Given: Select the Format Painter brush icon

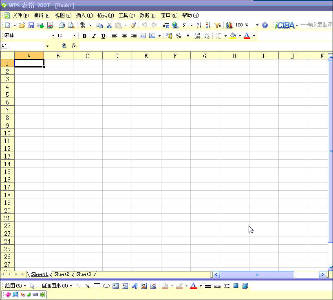Looking at the screenshot, I should click(133, 25).
